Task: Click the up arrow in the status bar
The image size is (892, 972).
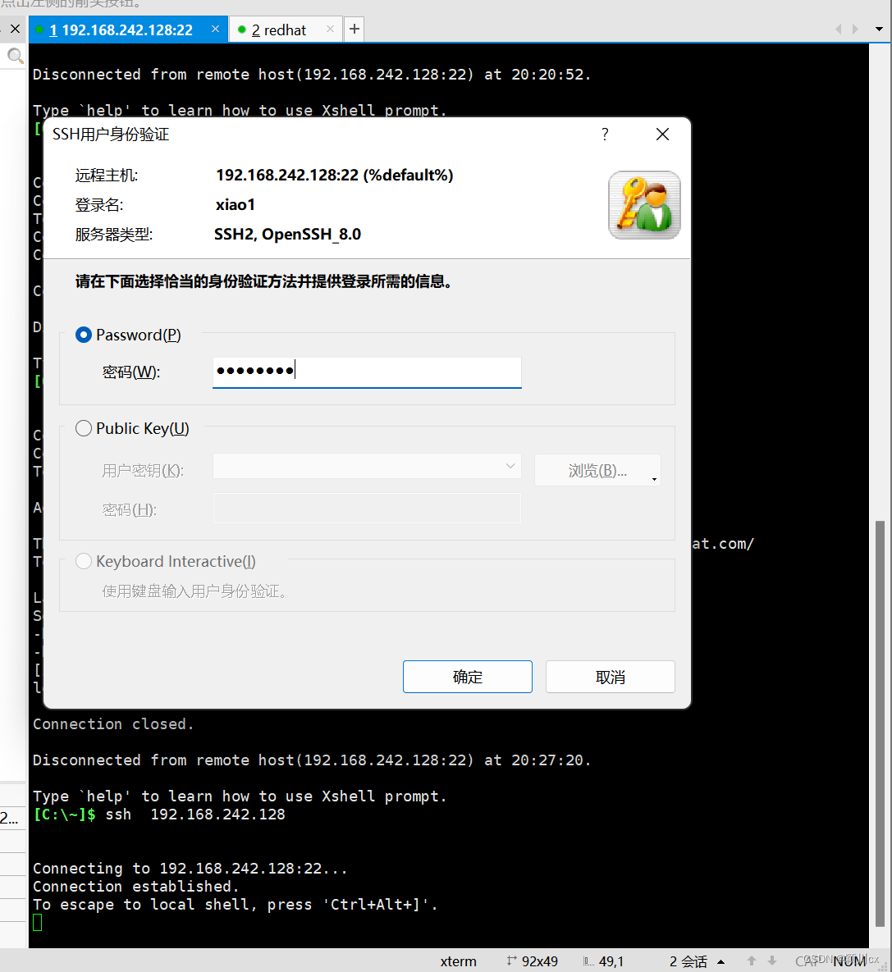Action: 751,960
